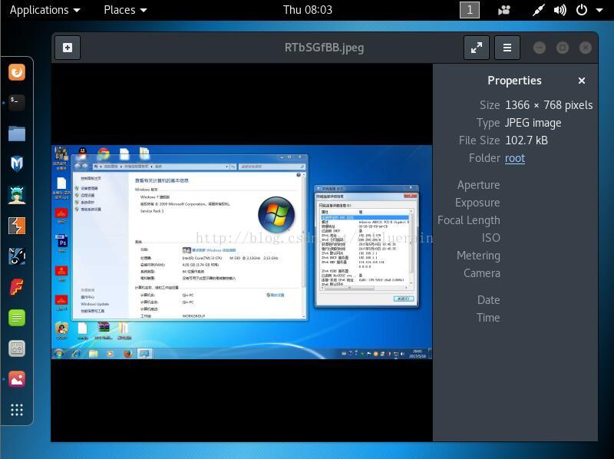614x459 pixels.
Task: Open the root folder link
Action: [x=515, y=158]
